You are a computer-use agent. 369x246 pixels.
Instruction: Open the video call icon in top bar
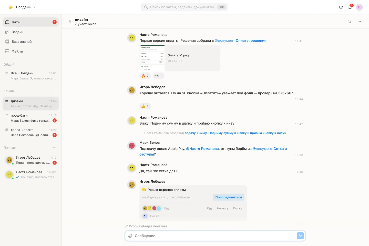tap(341, 7)
